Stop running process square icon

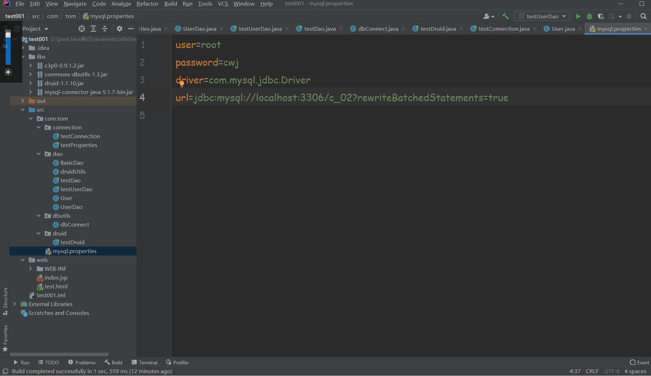(629, 16)
